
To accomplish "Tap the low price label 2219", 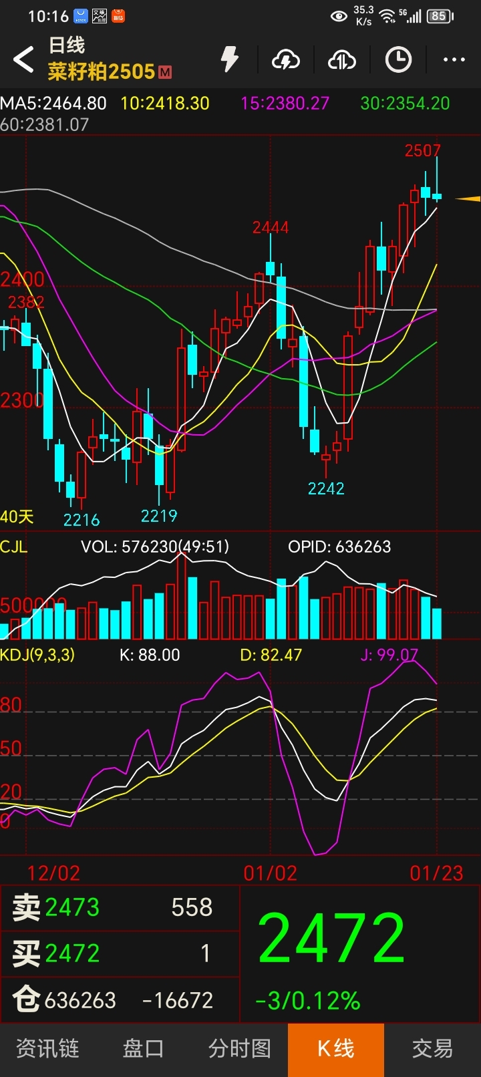I will click(x=159, y=516).
